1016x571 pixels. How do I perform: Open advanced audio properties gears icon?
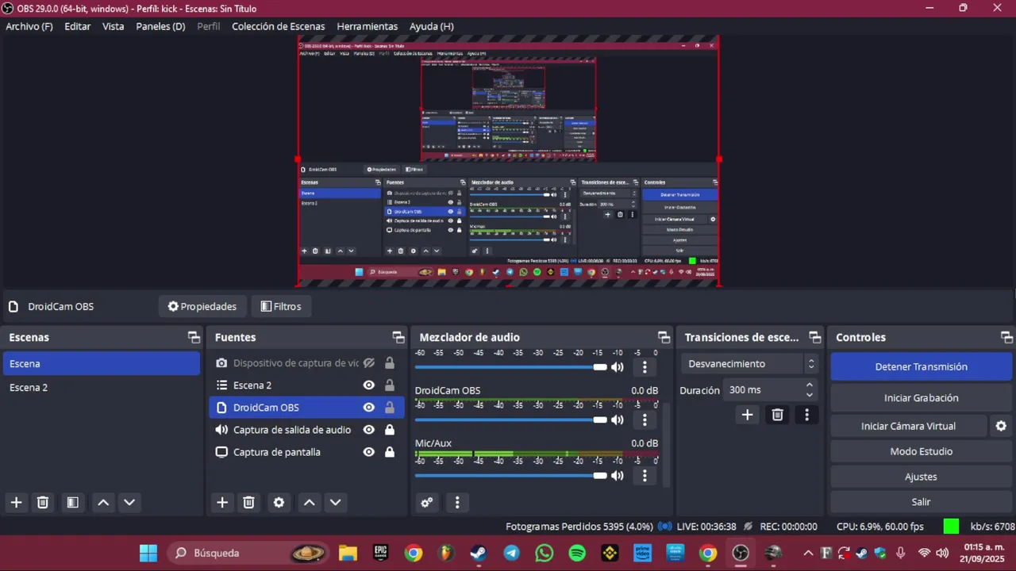coord(427,502)
